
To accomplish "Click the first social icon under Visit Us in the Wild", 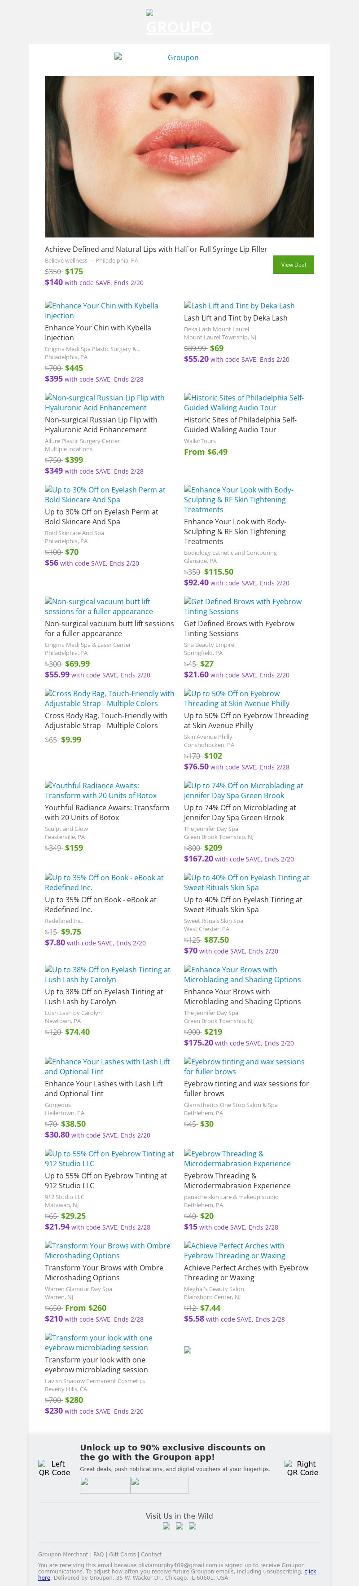I will (166, 1526).
